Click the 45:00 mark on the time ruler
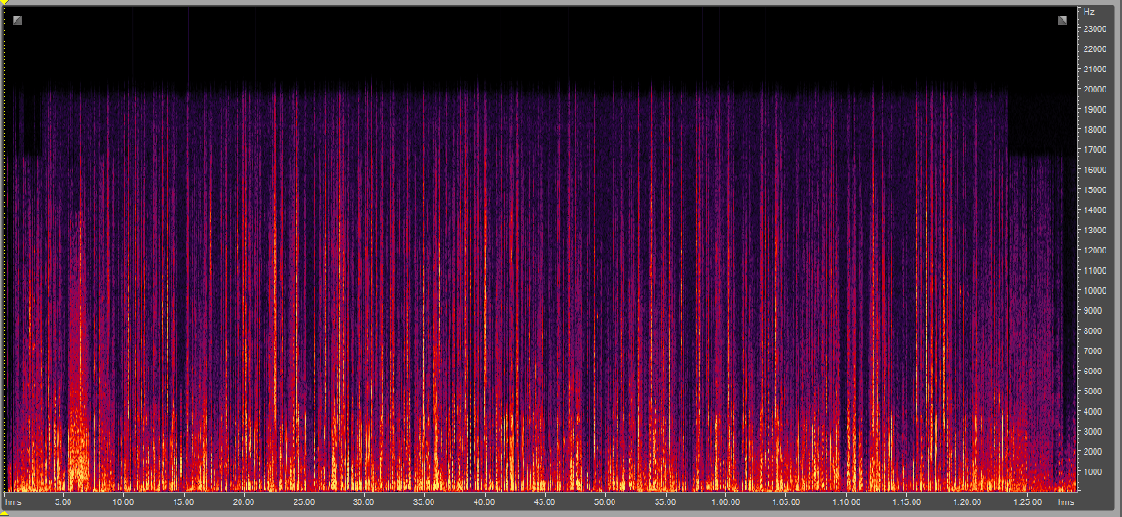The width and height of the screenshot is (1122, 517). click(x=544, y=502)
